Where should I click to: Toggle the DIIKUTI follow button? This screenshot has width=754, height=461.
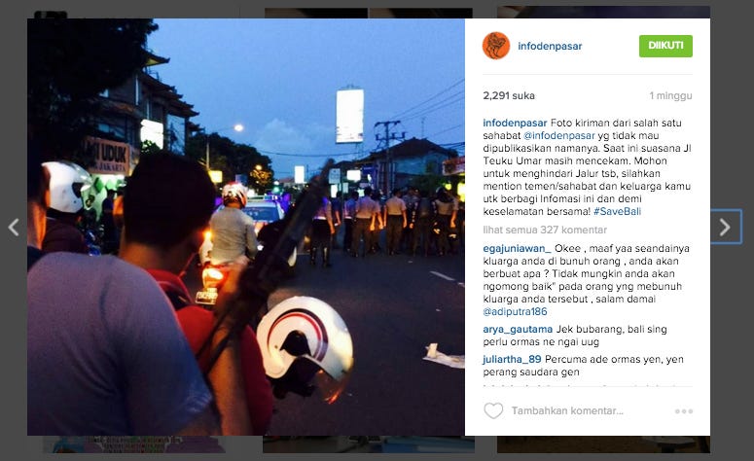click(665, 46)
